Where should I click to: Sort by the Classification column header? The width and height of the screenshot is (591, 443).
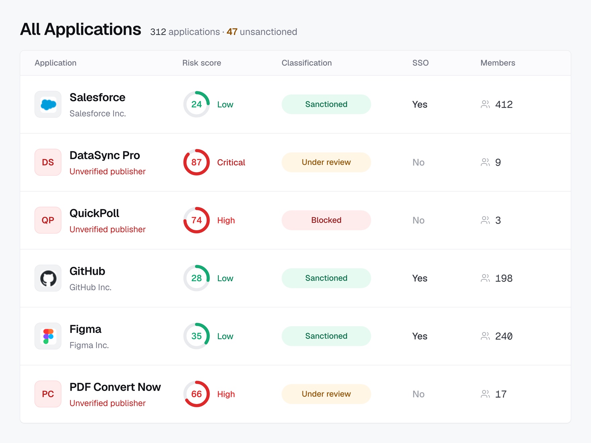[x=307, y=63]
